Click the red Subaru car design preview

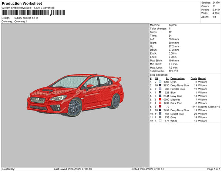coord(75,95)
